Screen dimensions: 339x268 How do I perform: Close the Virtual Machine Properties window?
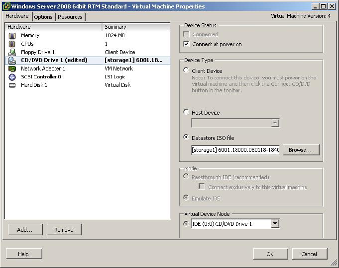332,6
